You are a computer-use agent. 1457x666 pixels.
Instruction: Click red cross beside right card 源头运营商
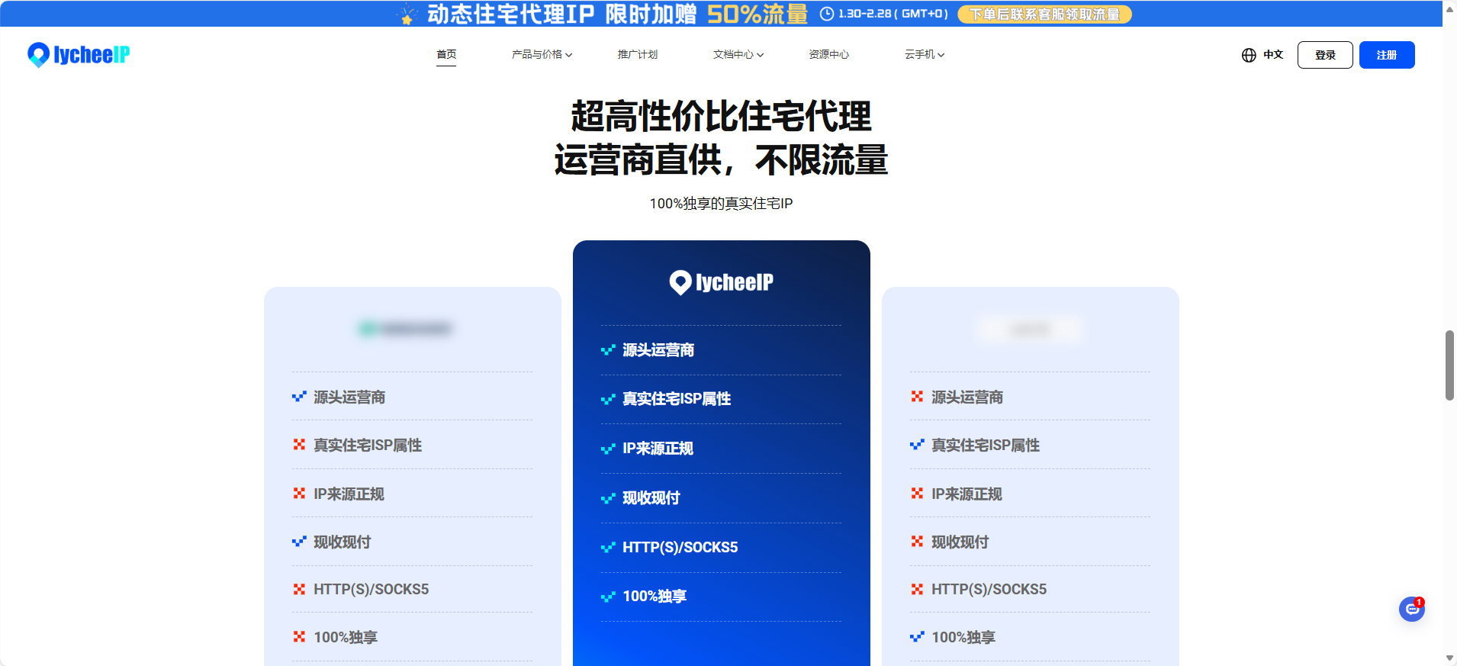[917, 397]
